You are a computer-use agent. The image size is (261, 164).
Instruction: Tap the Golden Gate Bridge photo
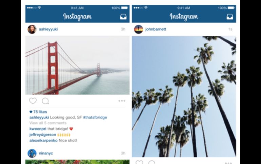point(77,65)
